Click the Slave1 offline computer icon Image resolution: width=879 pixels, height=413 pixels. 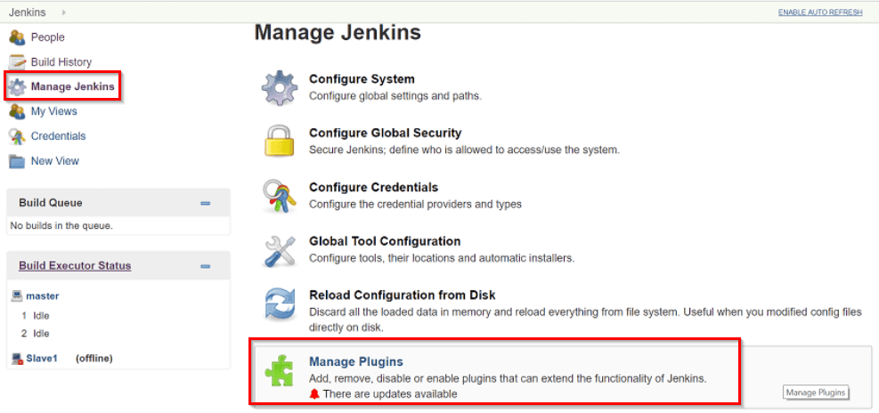point(17,359)
